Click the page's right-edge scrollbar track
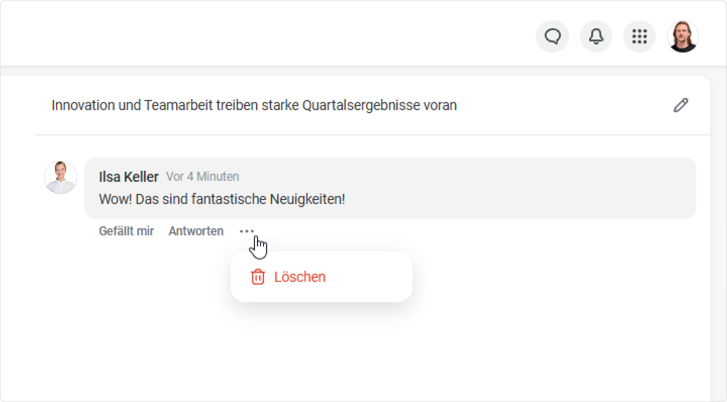 [718, 234]
